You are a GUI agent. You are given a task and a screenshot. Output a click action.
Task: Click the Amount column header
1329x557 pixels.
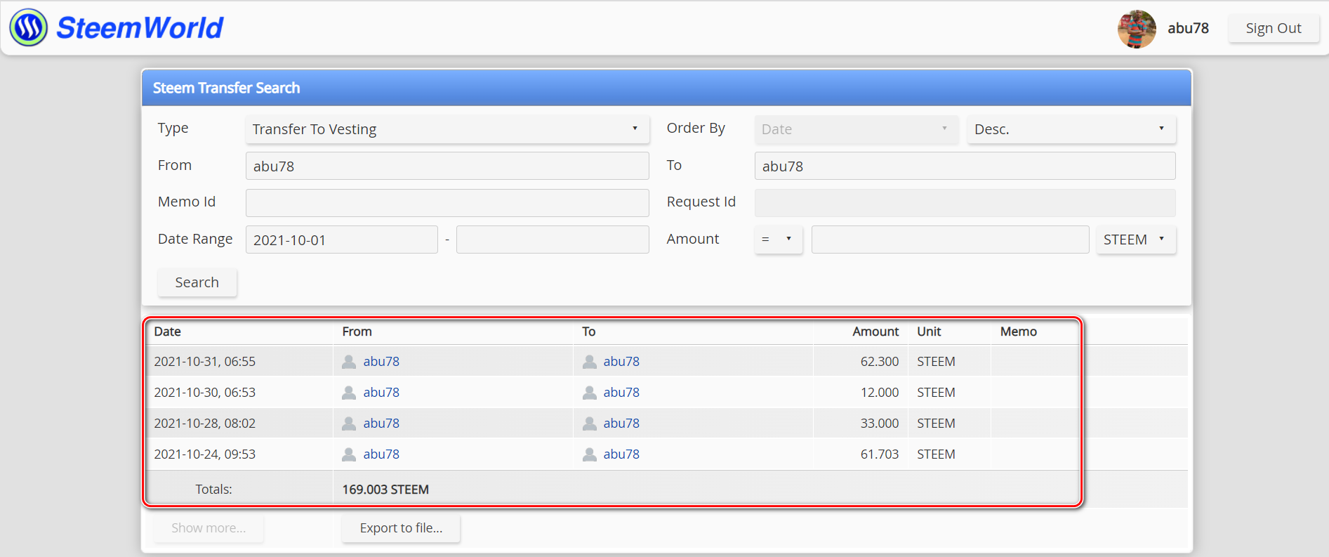875,332
